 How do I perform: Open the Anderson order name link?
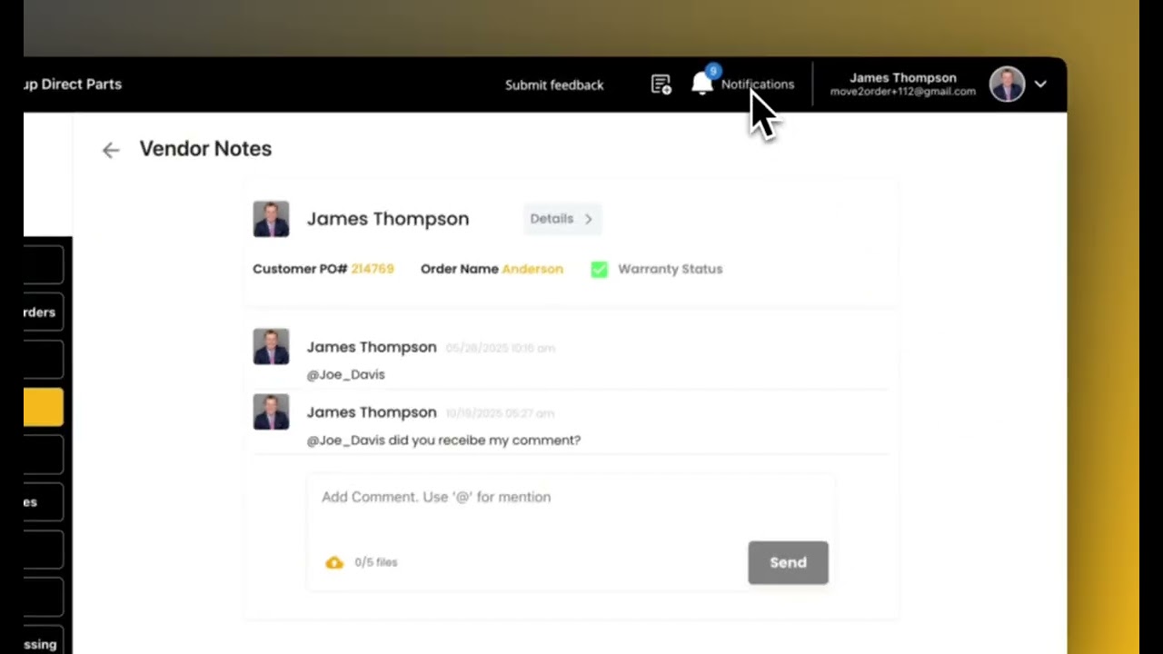(x=532, y=269)
